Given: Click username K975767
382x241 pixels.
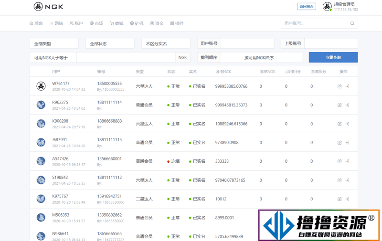Looking at the screenshot, I should coord(60,196).
